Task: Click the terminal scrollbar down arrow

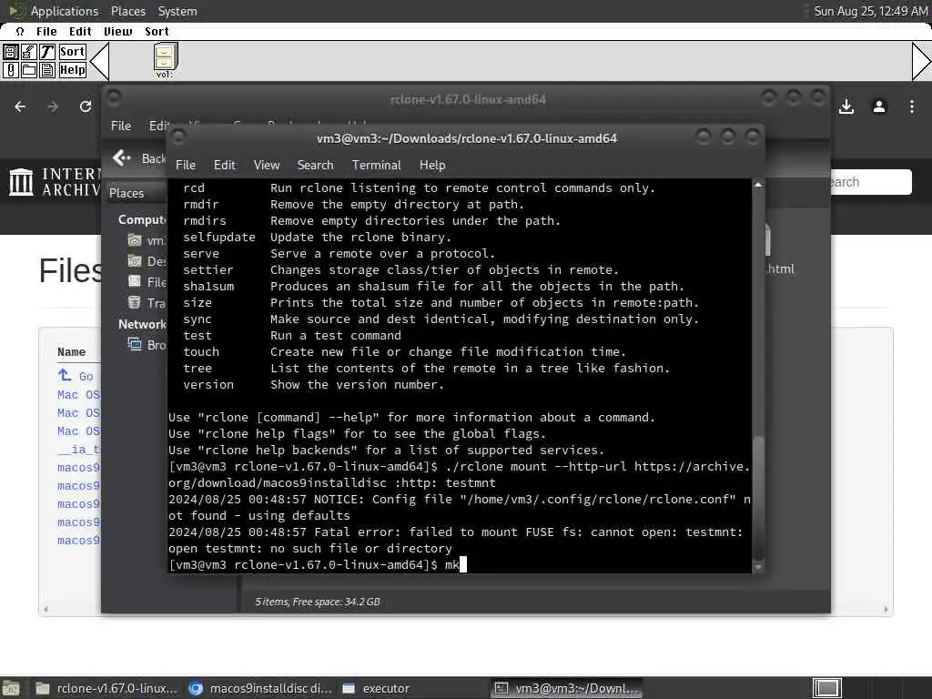Action: pos(758,568)
